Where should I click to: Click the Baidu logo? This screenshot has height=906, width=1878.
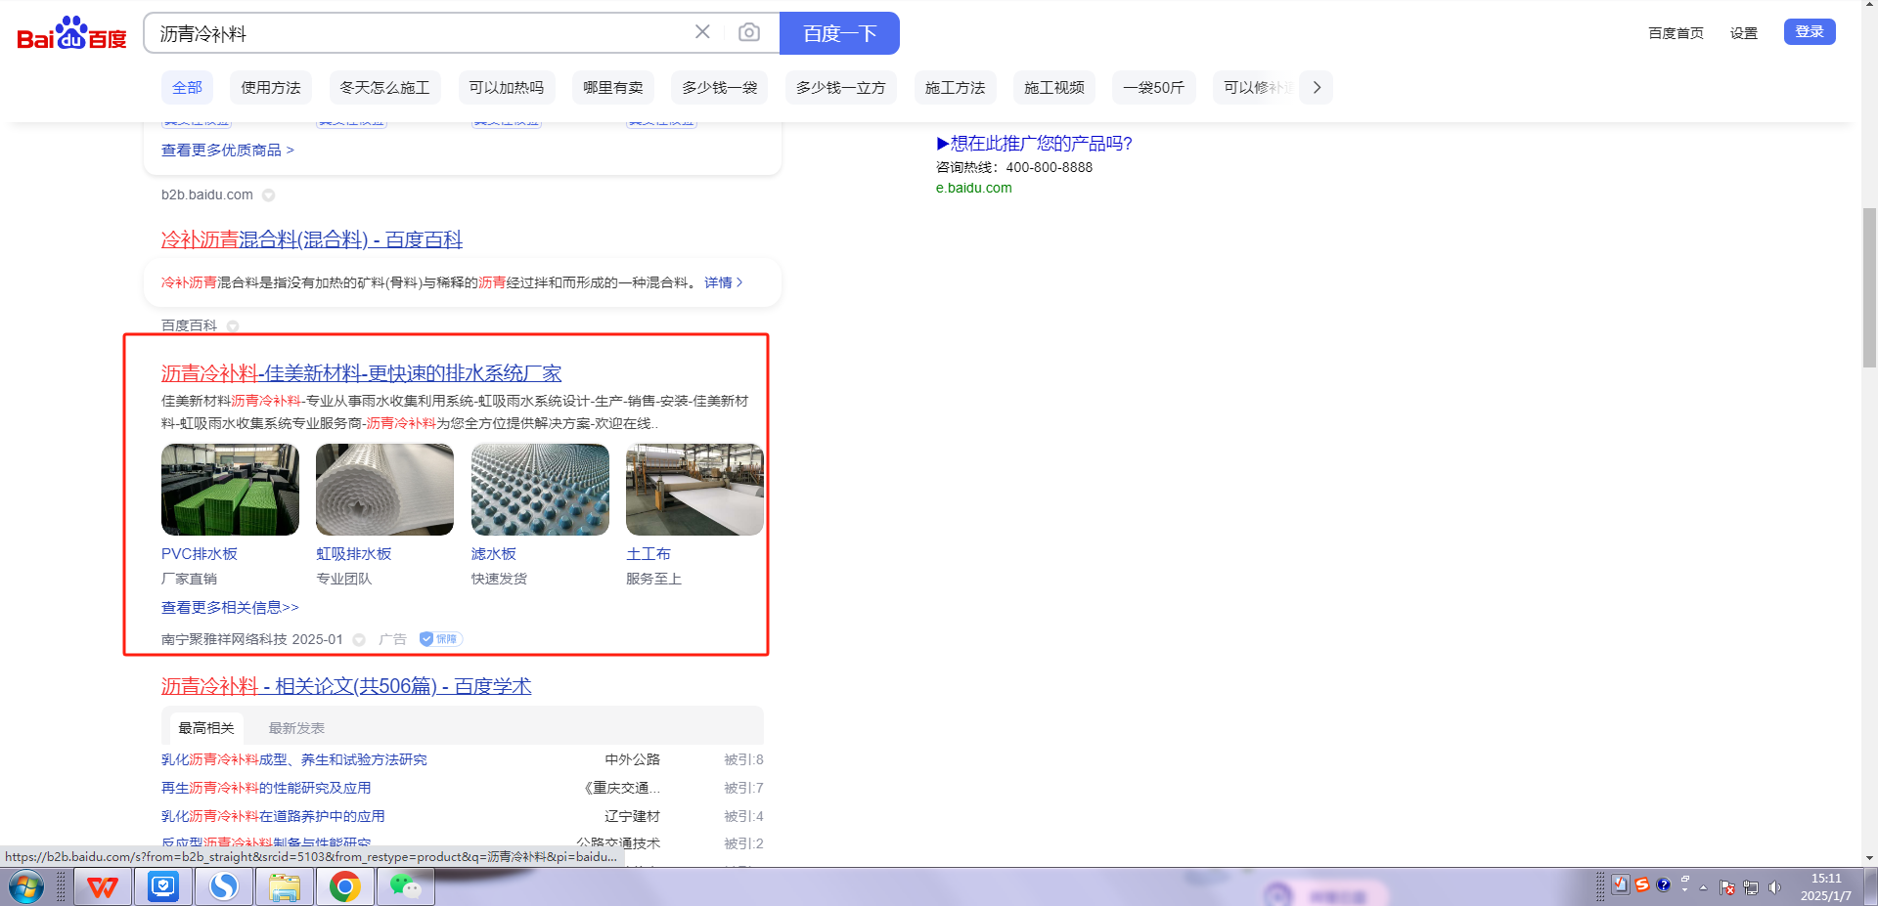coord(71,33)
